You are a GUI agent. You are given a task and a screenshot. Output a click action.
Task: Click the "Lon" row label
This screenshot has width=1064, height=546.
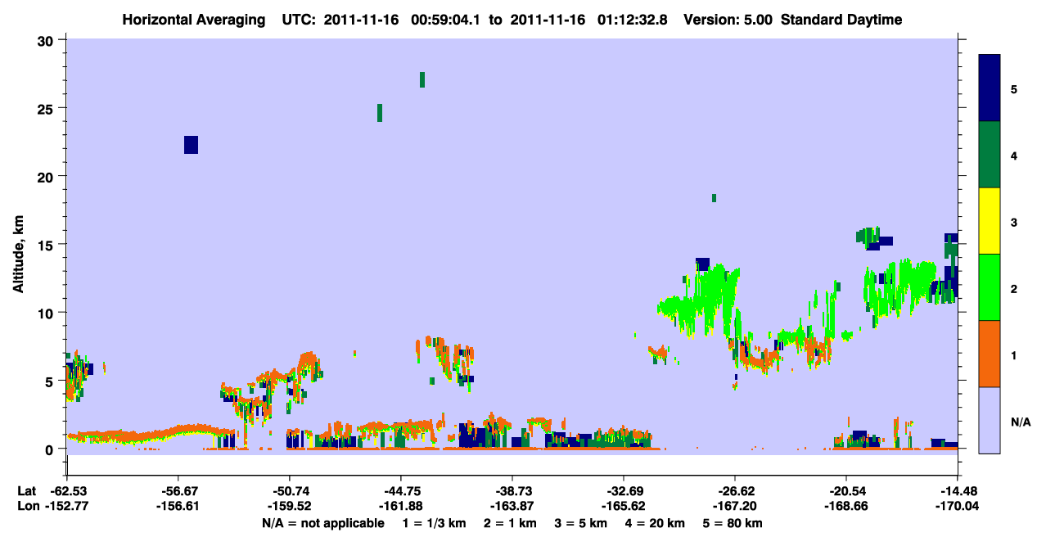click(27, 507)
